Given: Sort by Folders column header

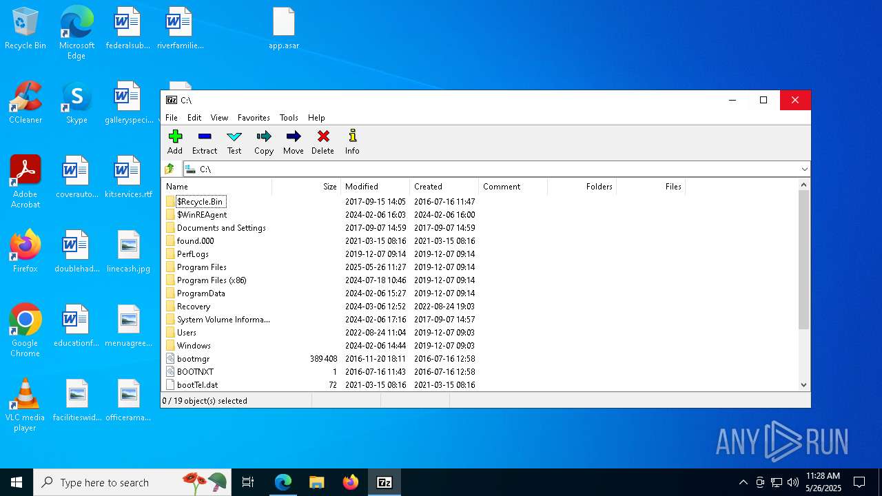Looking at the screenshot, I should [x=582, y=187].
